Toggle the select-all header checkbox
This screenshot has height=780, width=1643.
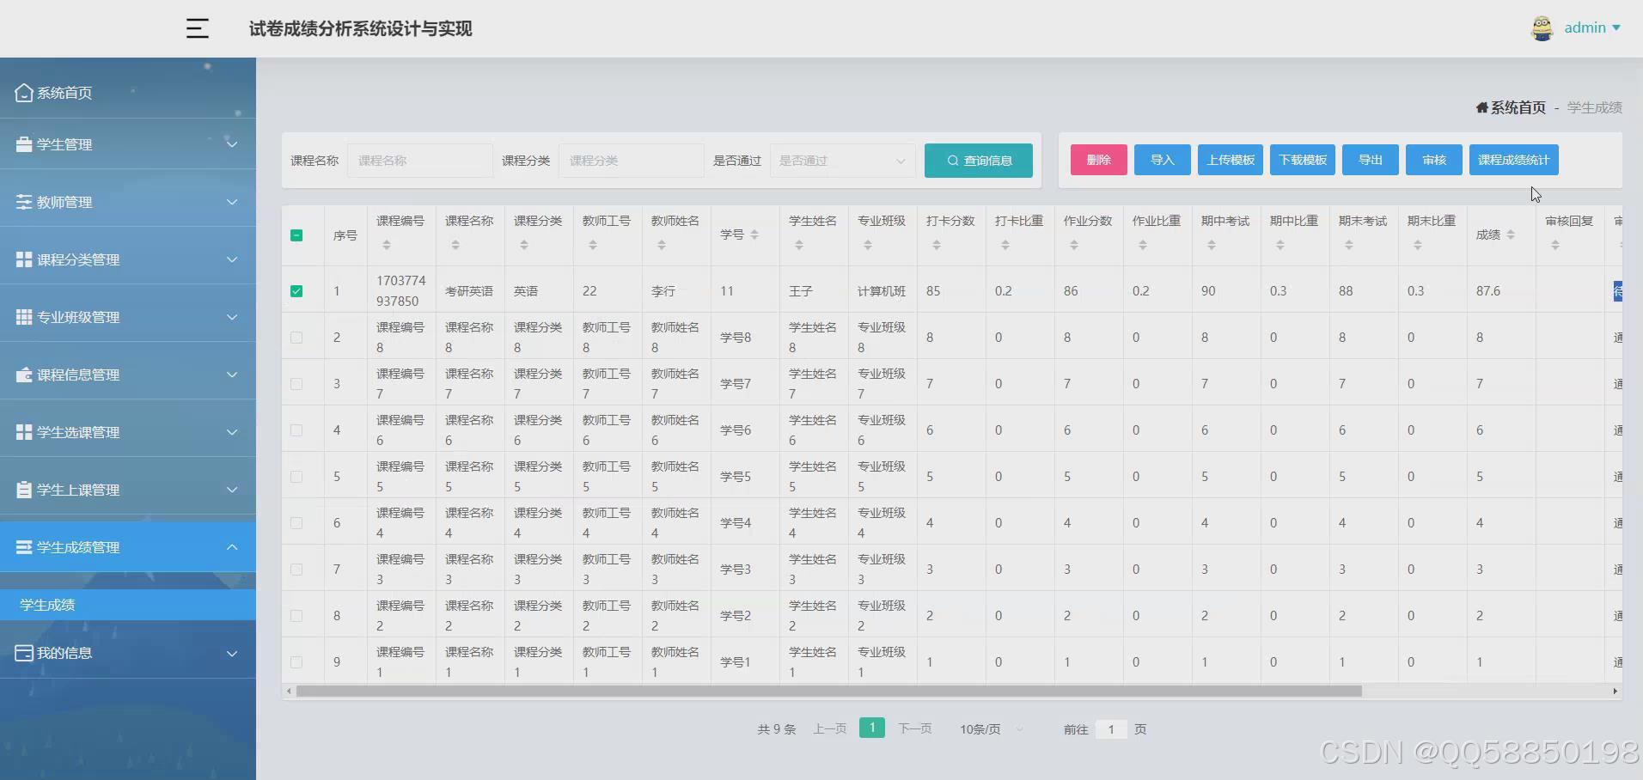pyautogui.click(x=296, y=235)
